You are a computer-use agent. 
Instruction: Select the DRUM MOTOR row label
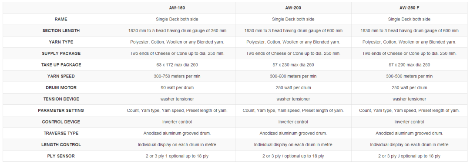(61, 87)
